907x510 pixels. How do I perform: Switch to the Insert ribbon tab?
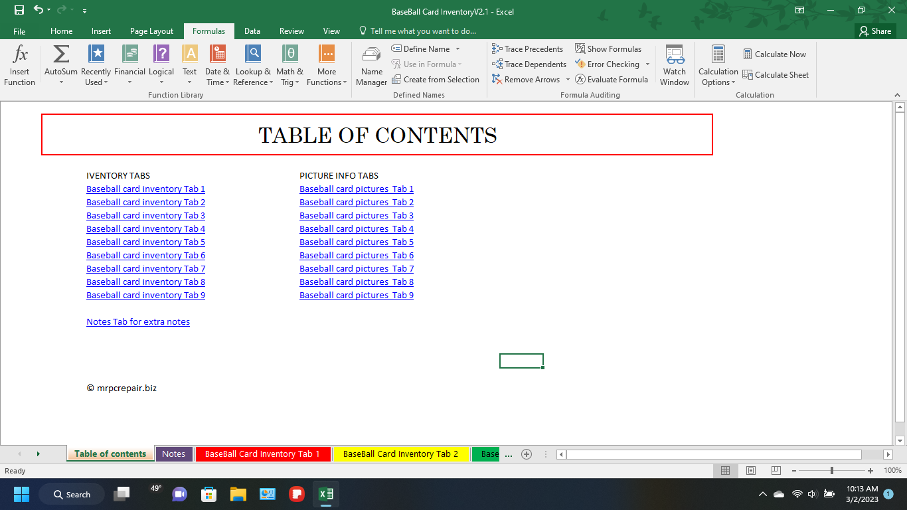coord(102,31)
